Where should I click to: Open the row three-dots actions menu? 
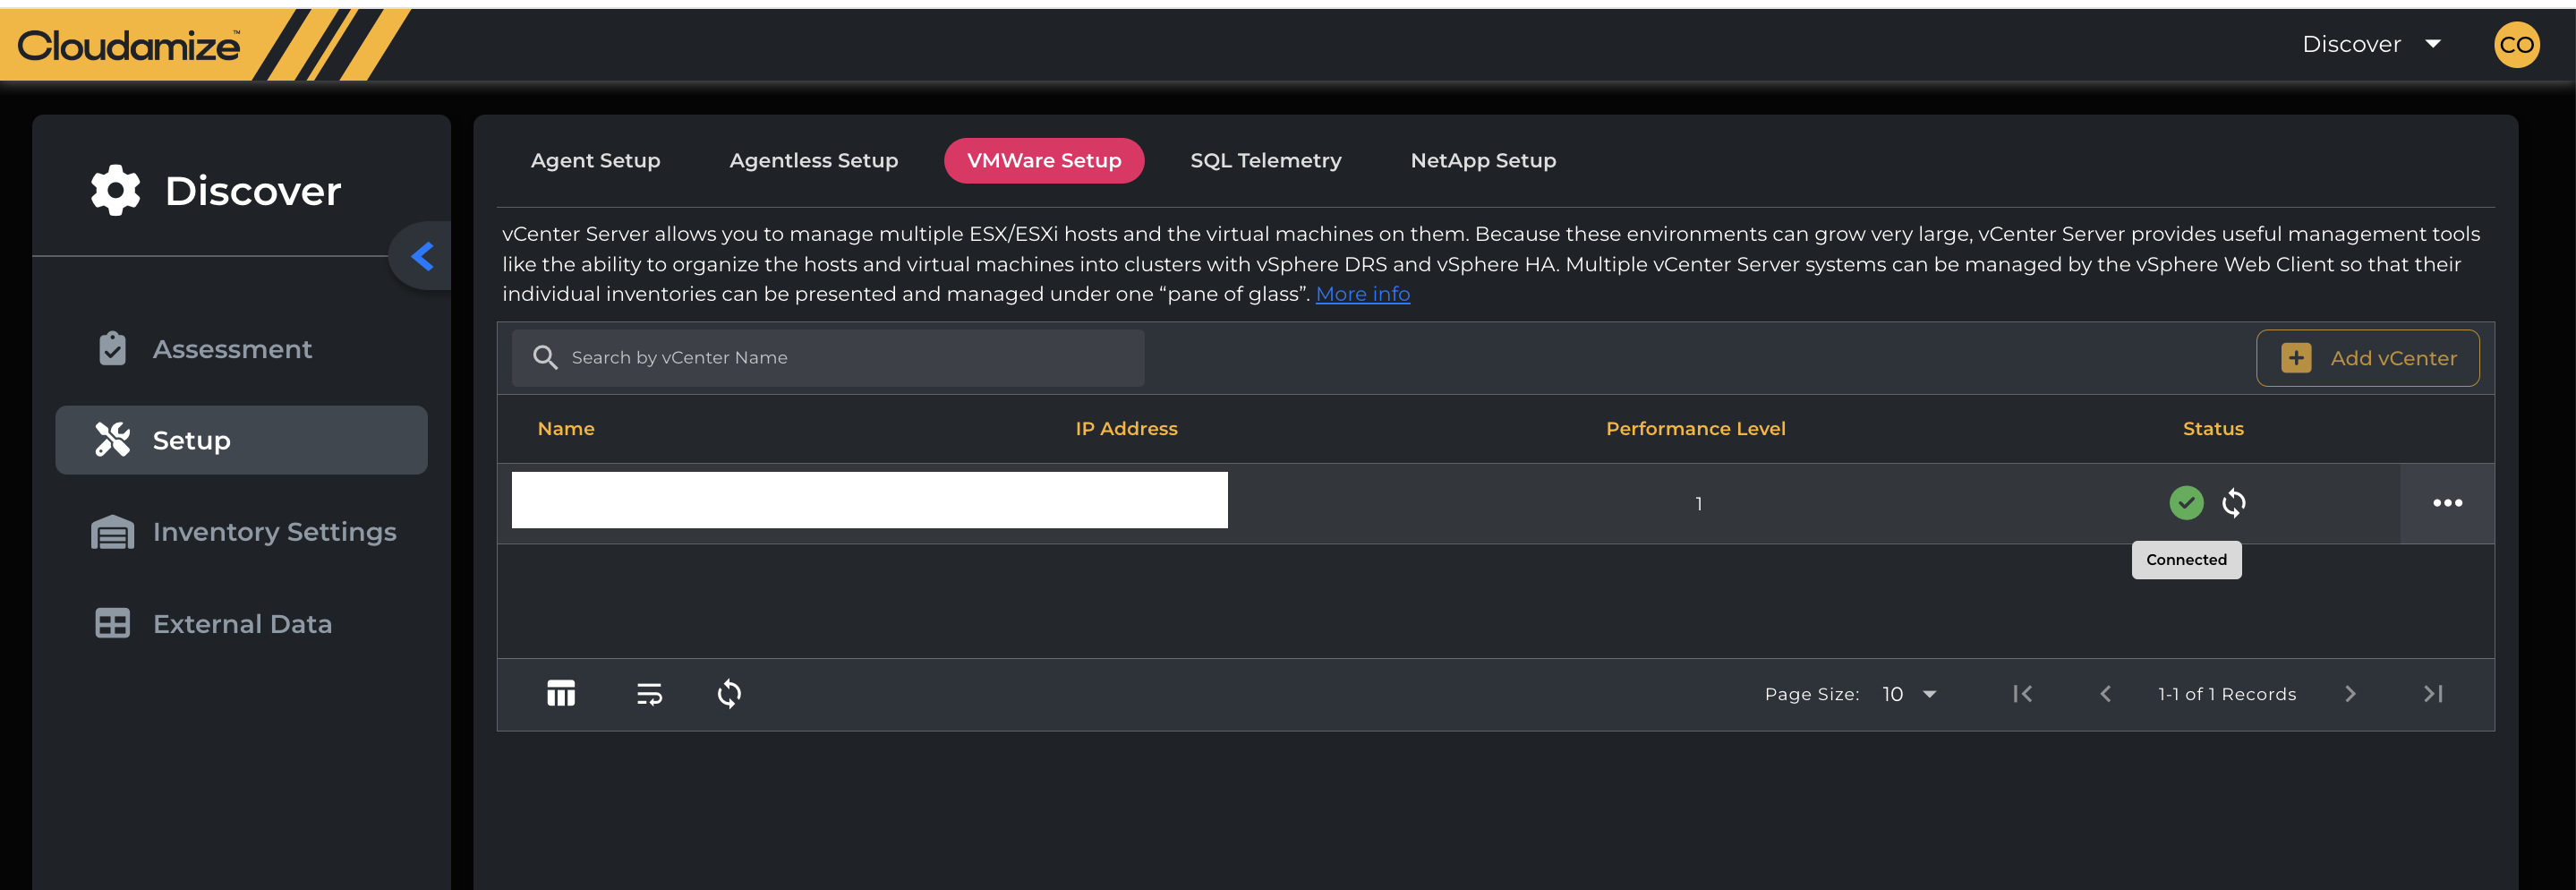[2447, 503]
